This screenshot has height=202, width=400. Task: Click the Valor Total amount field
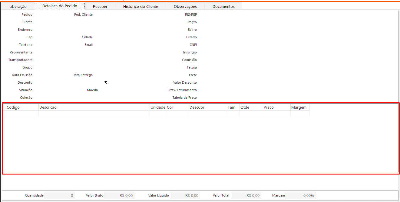coord(246,195)
